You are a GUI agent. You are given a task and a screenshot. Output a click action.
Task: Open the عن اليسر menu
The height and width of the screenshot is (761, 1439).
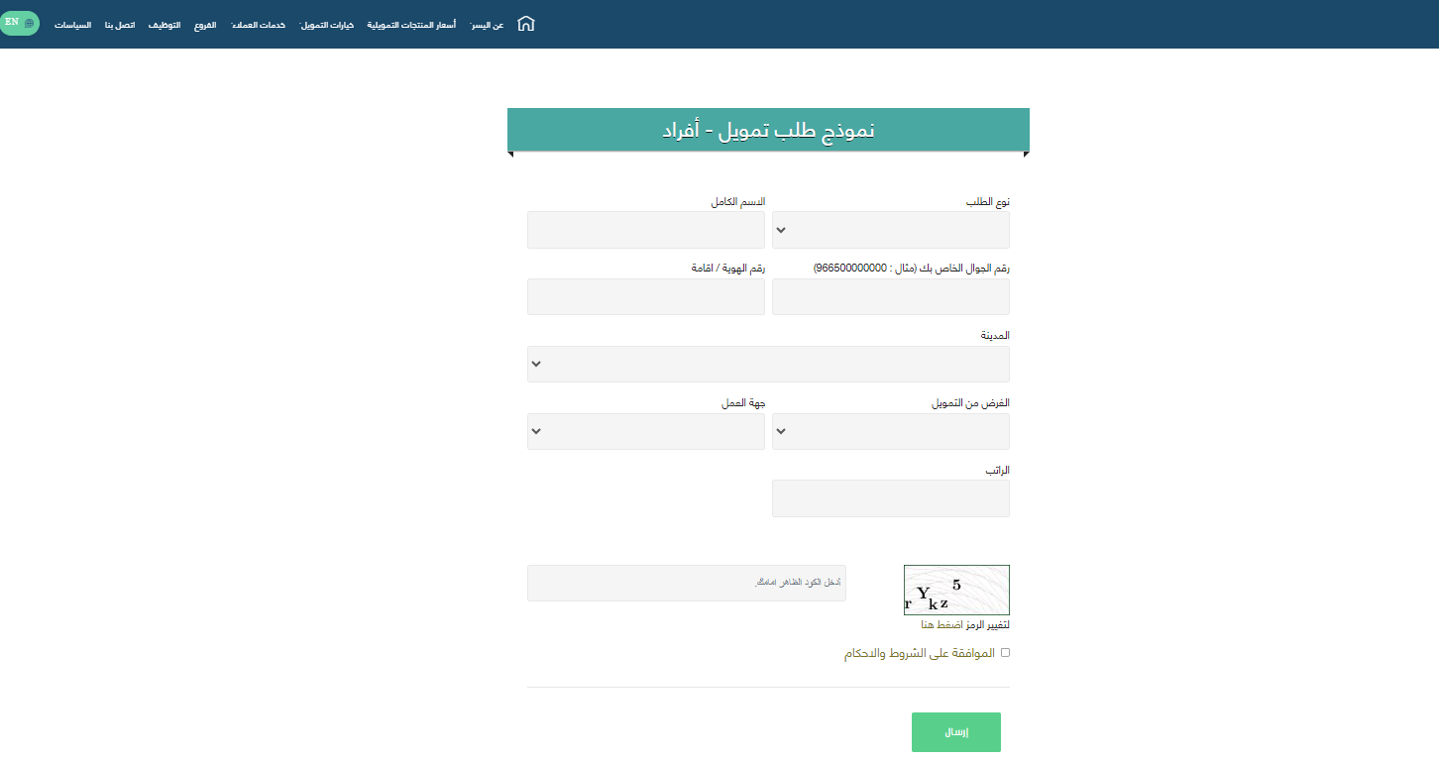487,24
